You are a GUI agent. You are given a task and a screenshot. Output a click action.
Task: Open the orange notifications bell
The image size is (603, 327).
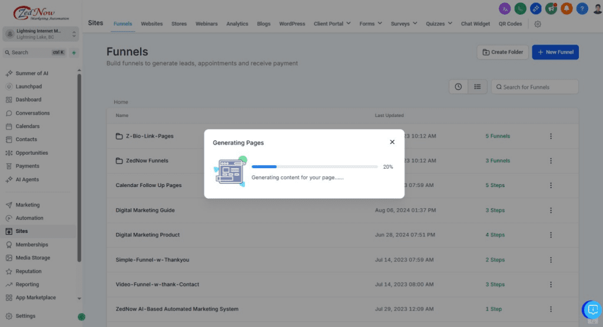(x=566, y=8)
